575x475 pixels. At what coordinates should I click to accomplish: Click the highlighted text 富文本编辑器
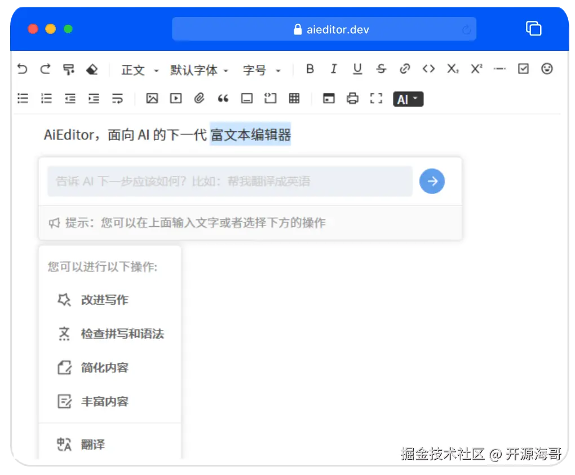point(250,135)
